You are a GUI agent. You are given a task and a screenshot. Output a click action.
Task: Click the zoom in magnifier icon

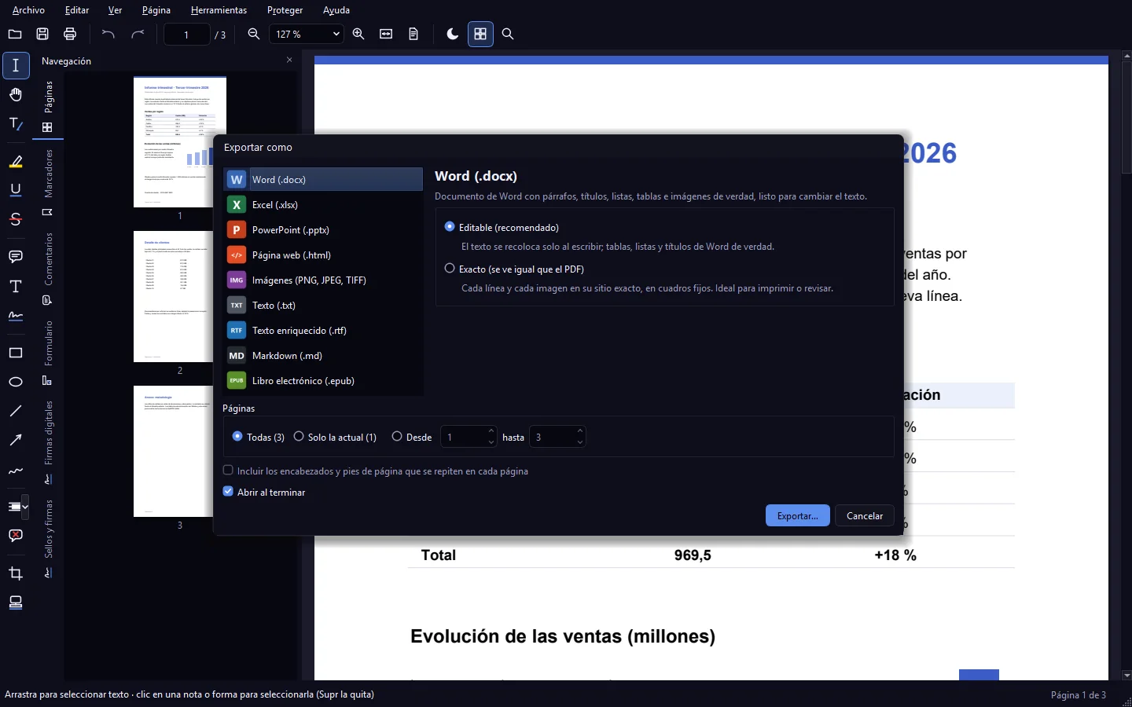[x=358, y=34]
